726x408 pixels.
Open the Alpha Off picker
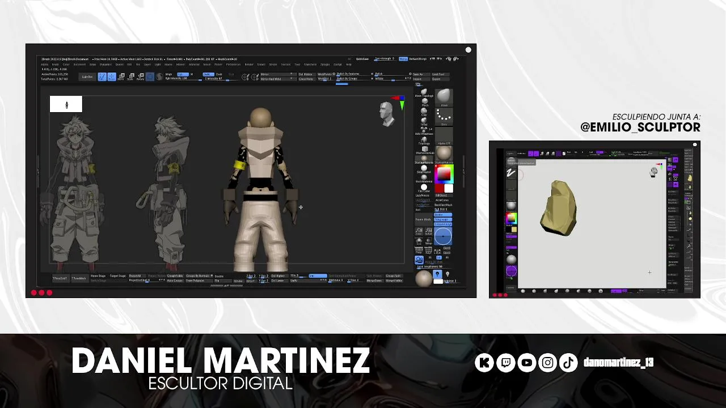point(444,136)
